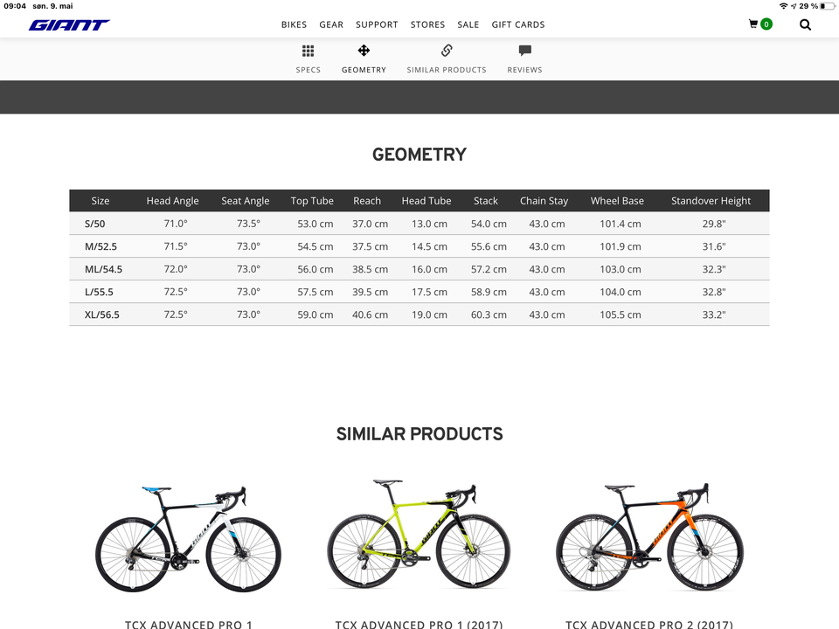Click the Giant logo
Viewport: 839px width, 629px height.
click(x=69, y=24)
